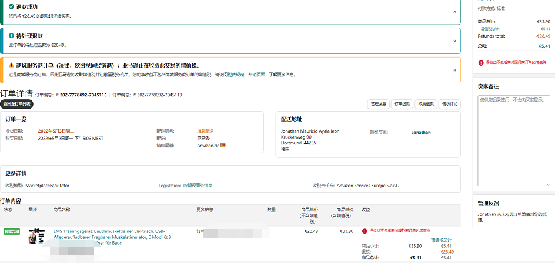This screenshot has width=555, height=263.
Task: Click the German flag icon next to Amazon.de
Action: click(x=223, y=145)
